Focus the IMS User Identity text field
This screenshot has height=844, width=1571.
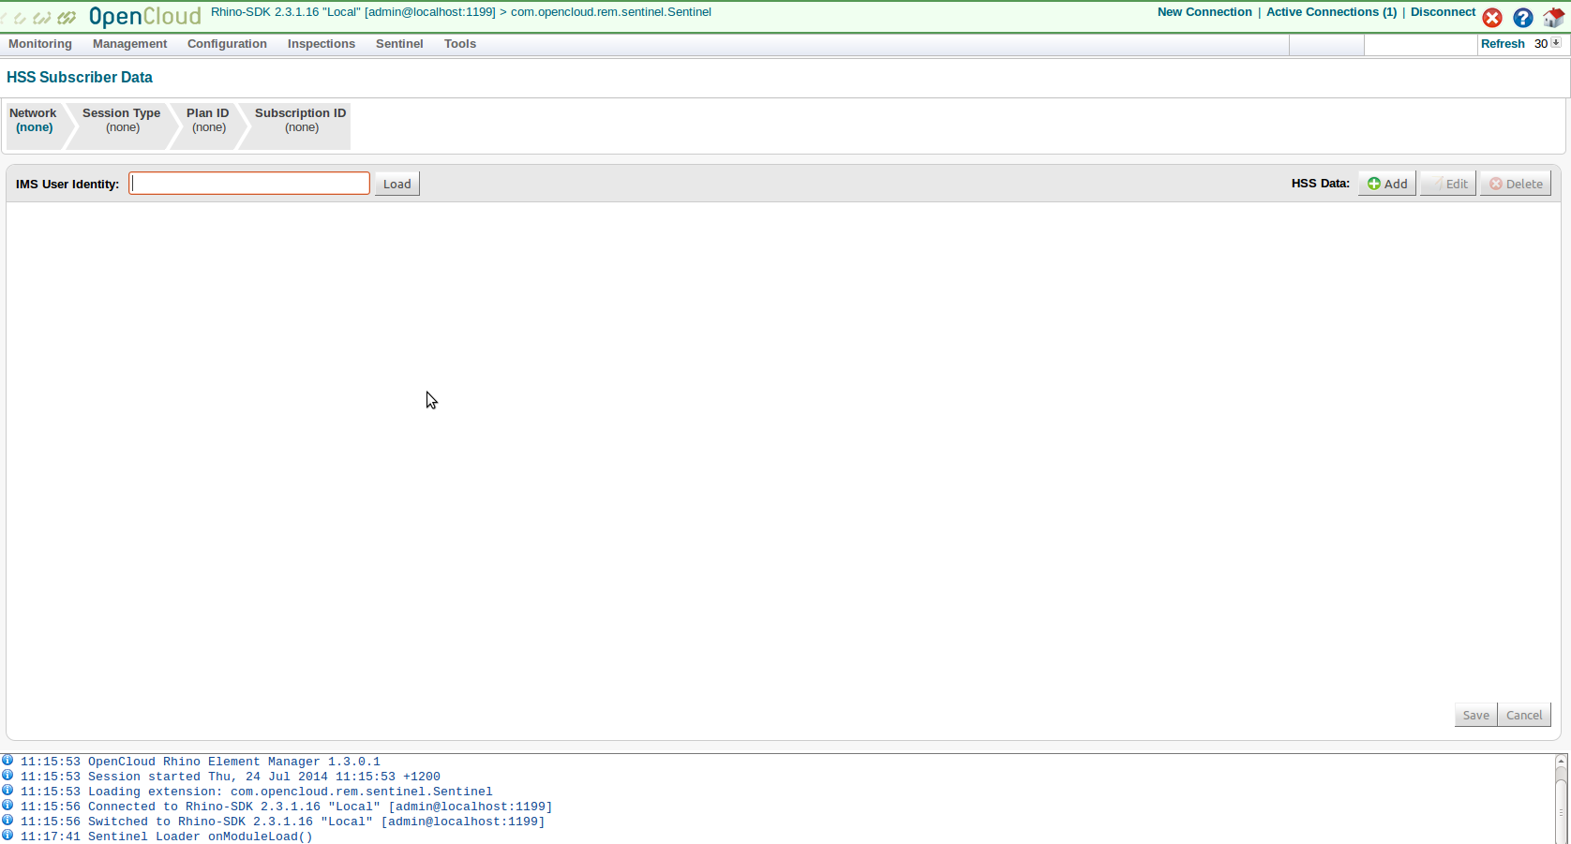pos(249,184)
